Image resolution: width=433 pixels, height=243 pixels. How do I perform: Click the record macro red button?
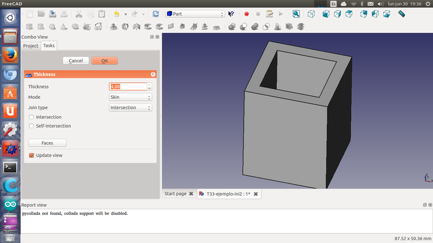pos(246,14)
